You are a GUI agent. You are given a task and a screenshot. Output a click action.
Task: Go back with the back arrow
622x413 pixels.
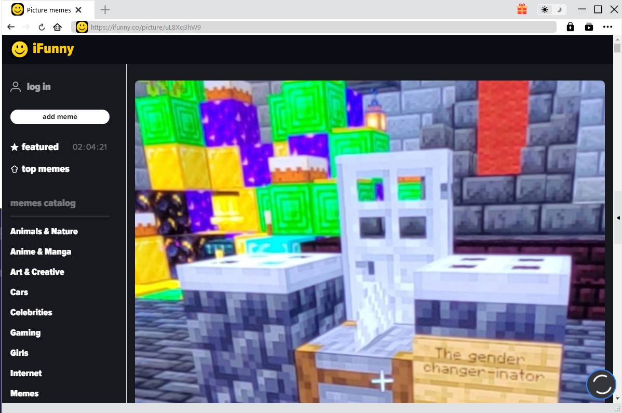tap(11, 27)
